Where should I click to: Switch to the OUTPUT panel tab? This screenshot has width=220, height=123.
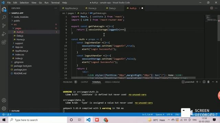click(x=84, y=82)
